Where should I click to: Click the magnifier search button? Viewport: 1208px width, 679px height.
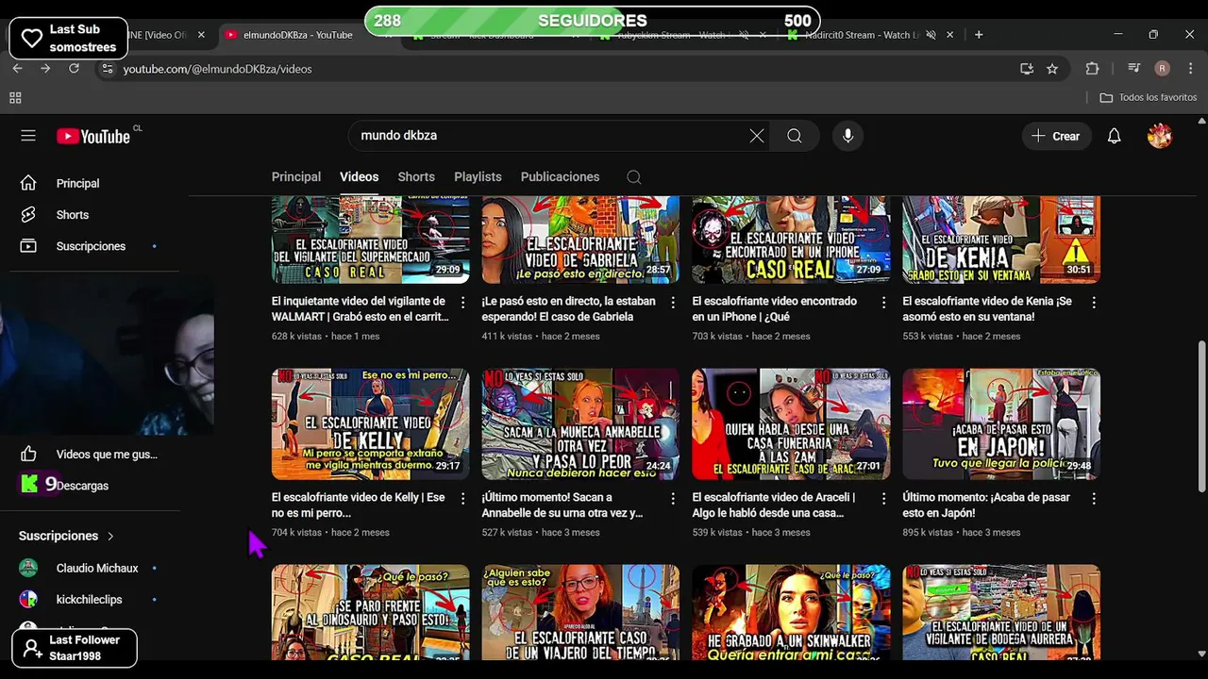tap(795, 136)
